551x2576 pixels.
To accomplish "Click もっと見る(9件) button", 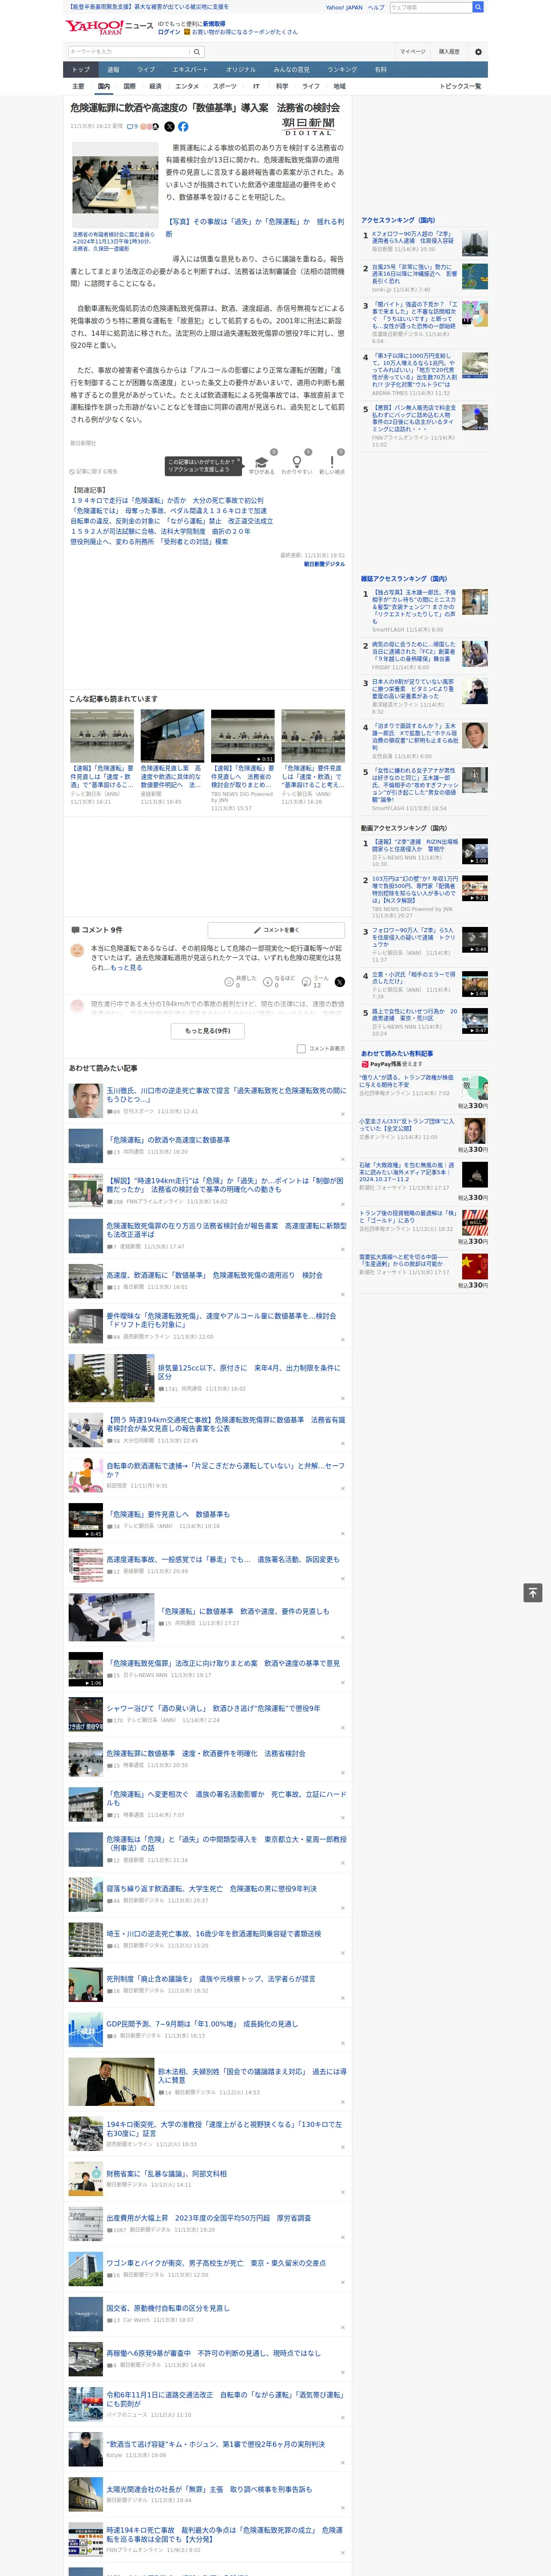I will coord(207,1030).
